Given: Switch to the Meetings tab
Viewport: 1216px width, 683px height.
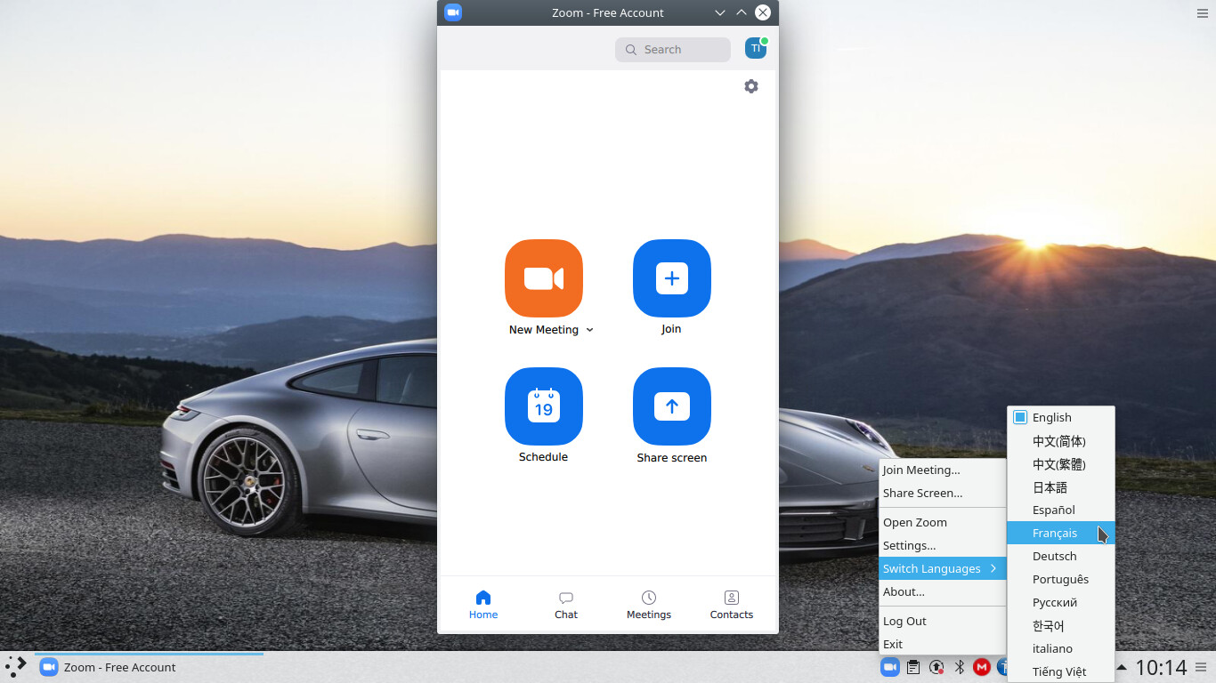Looking at the screenshot, I should pyautogui.click(x=649, y=605).
